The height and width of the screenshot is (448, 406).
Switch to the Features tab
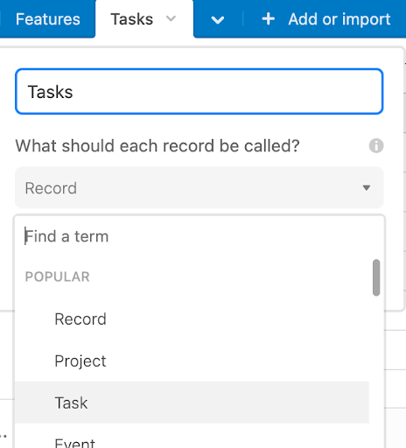click(48, 19)
